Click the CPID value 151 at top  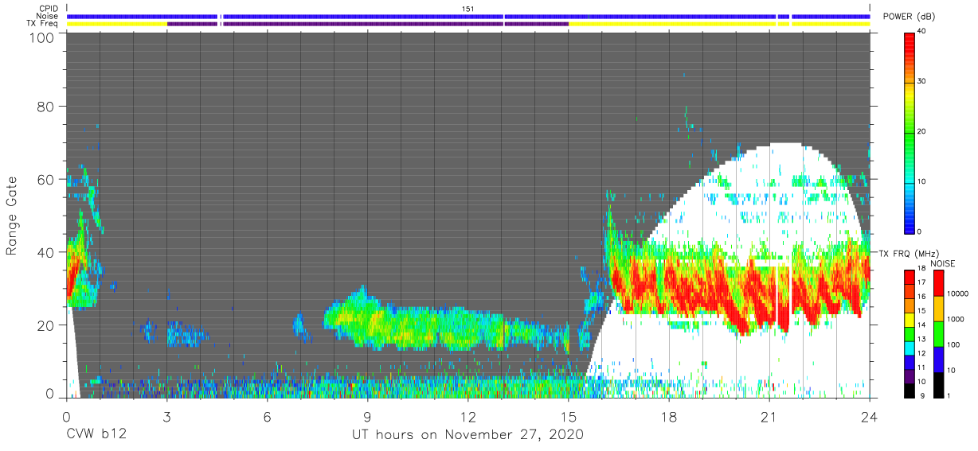(x=468, y=9)
